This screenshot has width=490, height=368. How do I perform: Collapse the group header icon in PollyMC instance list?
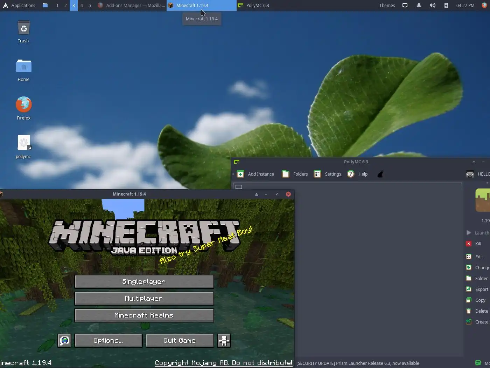coord(239,187)
